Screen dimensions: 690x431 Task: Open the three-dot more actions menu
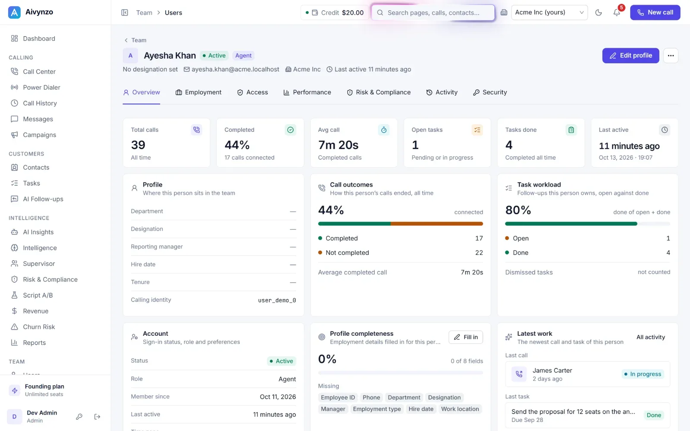coord(671,56)
